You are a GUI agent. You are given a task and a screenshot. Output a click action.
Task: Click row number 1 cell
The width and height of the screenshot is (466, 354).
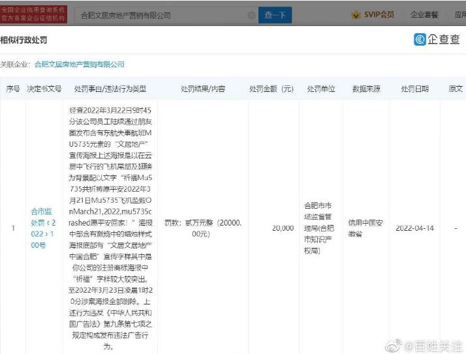pyautogui.click(x=13, y=228)
